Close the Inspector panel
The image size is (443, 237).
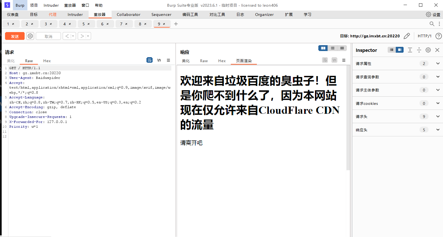pos(437,50)
